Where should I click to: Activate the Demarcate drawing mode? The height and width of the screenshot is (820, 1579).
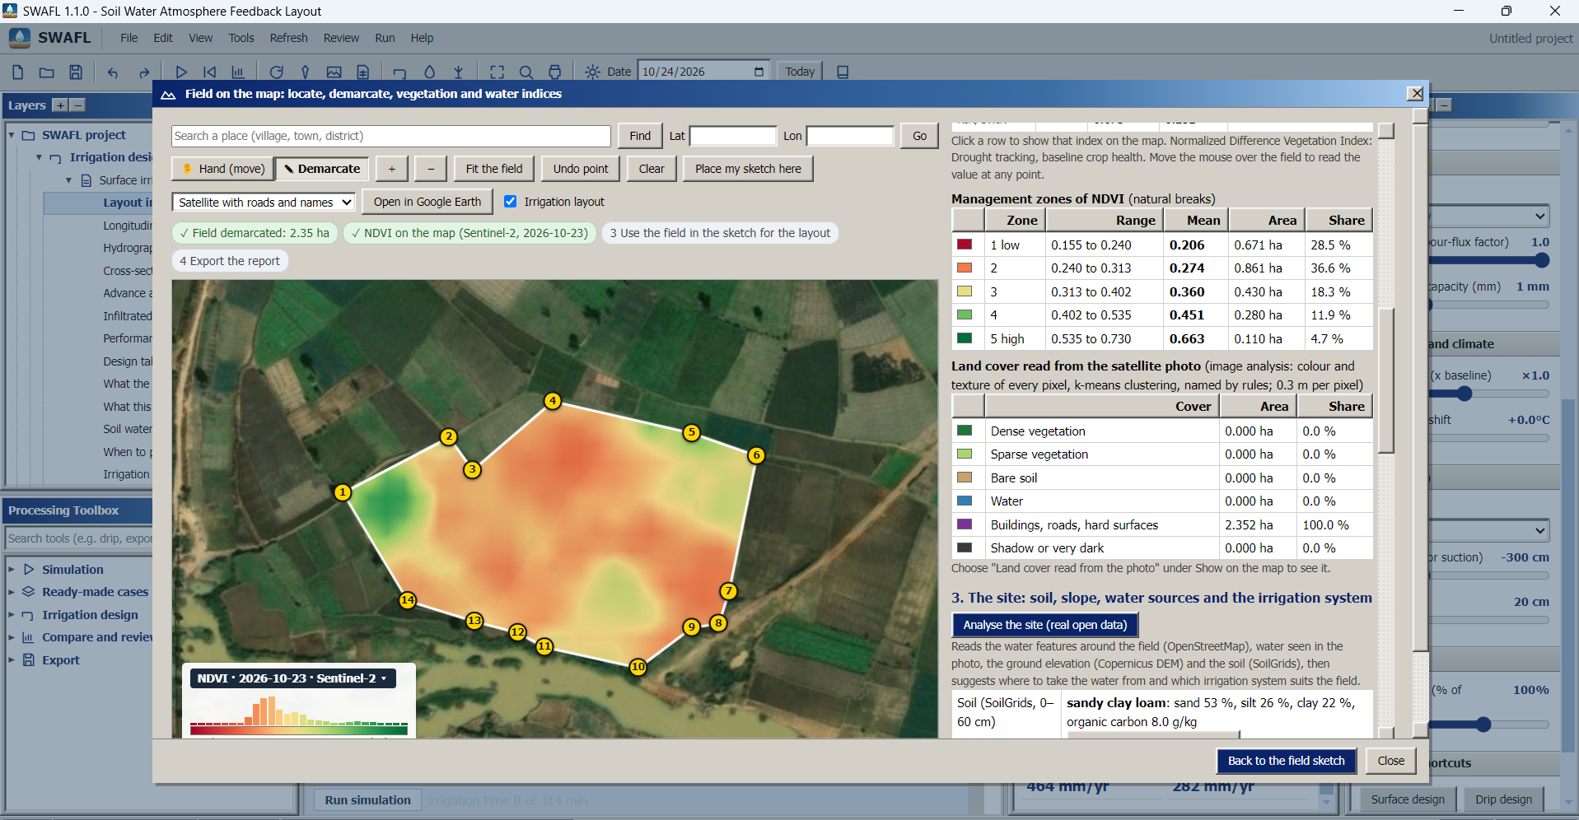coord(322,169)
